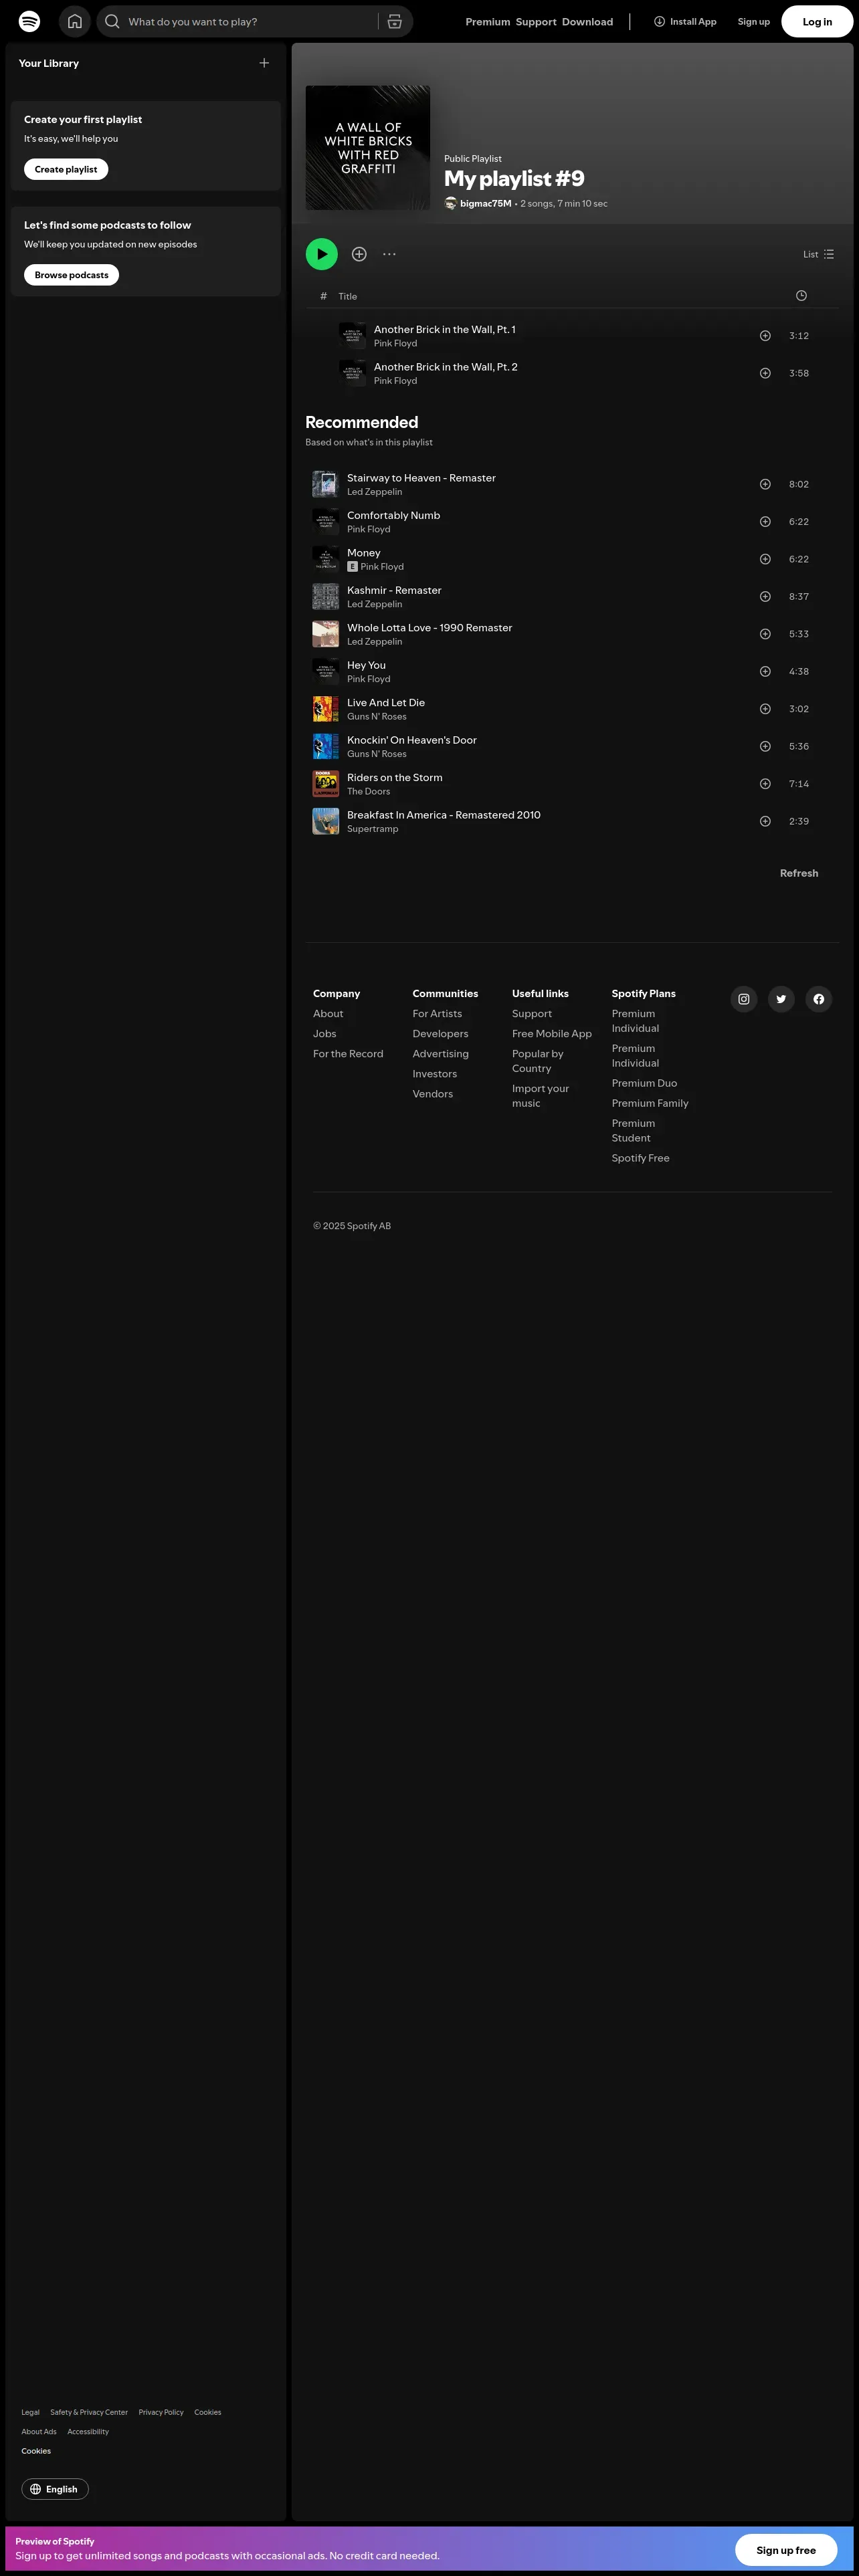Open Spotify's Twitter page
The image size is (859, 2576).
(x=781, y=999)
